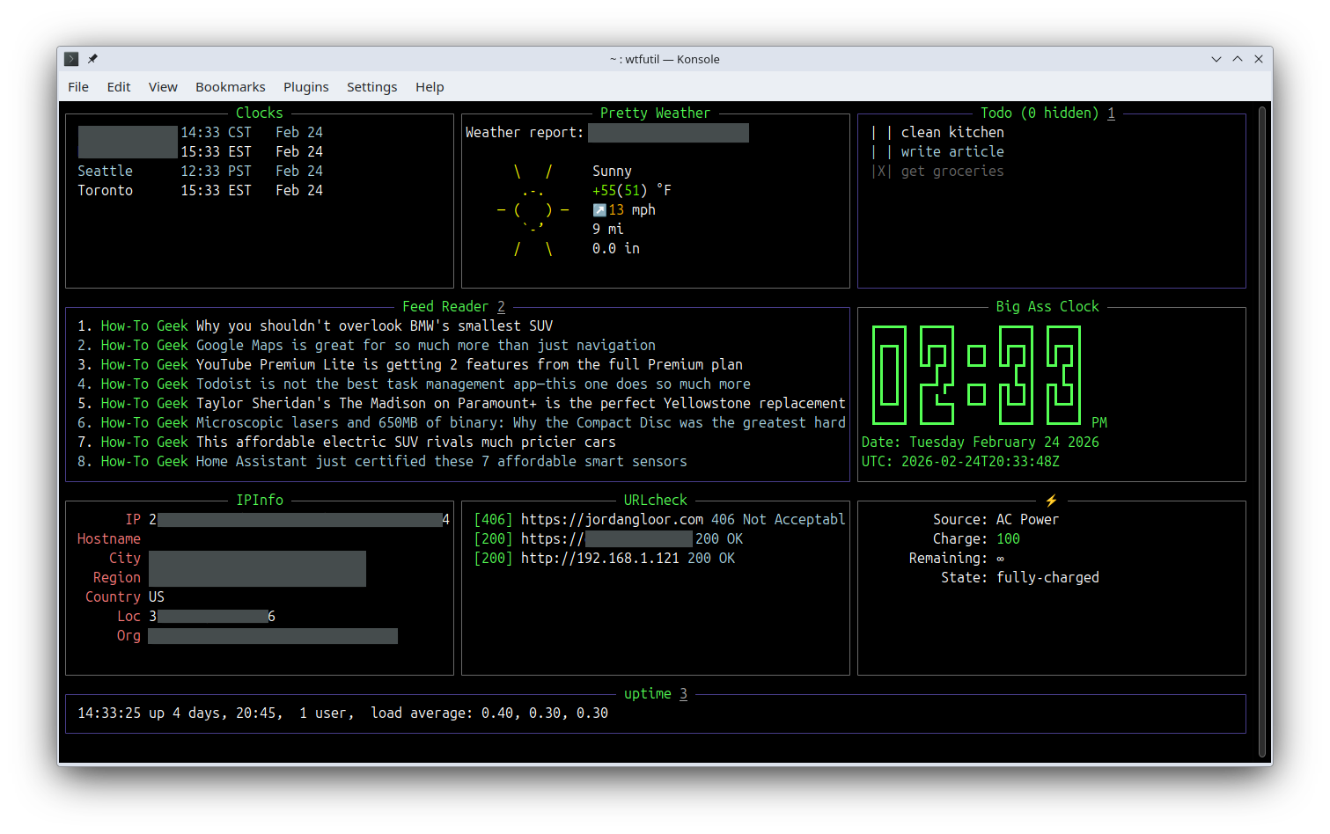1330x834 pixels.
Task: Click the Todo widget title
Action: pos(1047,113)
